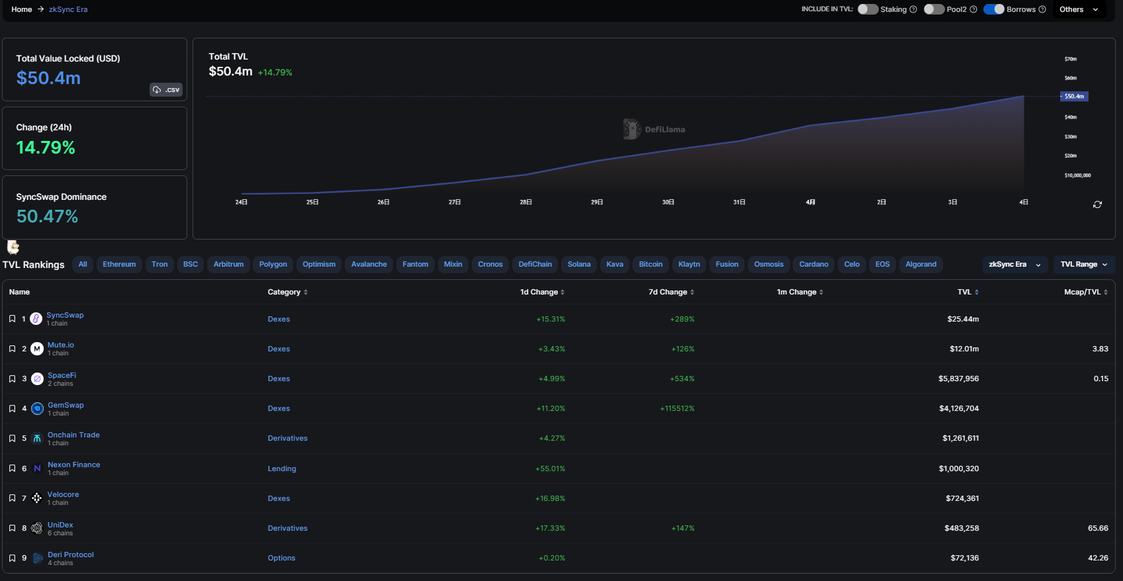1123x581 pixels.
Task: Open the Others dropdown
Action: tap(1079, 9)
